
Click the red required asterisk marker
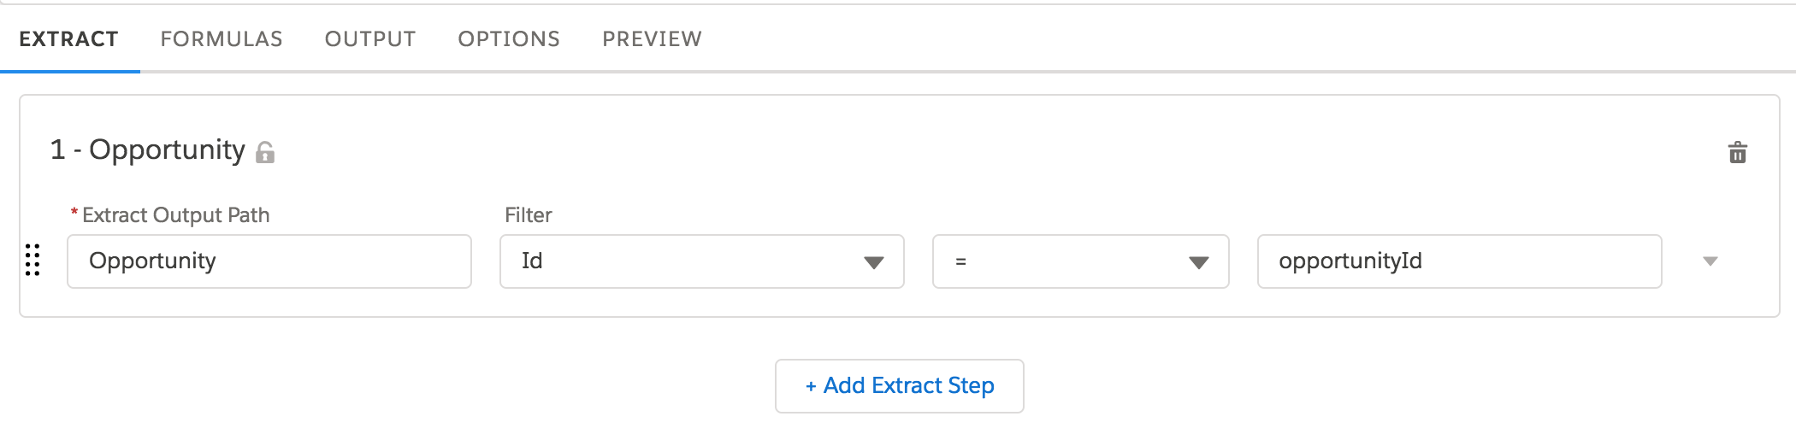click(x=74, y=214)
